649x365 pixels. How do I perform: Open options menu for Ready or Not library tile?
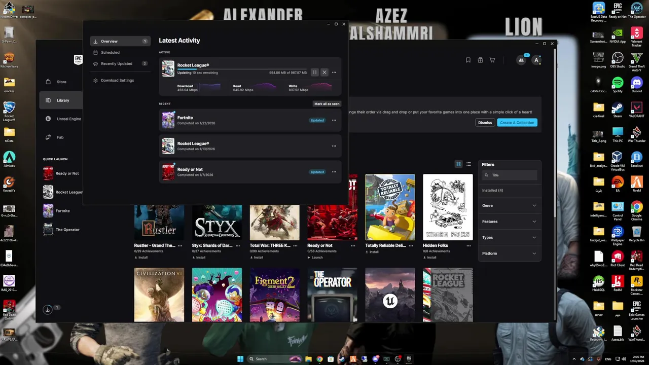click(353, 245)
